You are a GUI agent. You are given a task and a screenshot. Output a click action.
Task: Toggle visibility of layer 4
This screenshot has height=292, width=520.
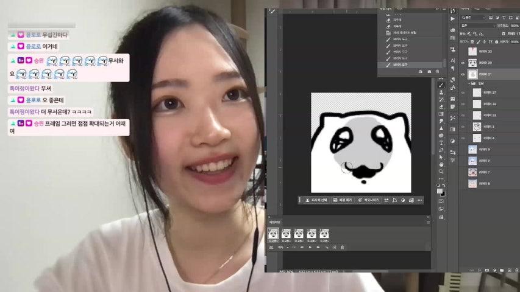pos(463,138)
